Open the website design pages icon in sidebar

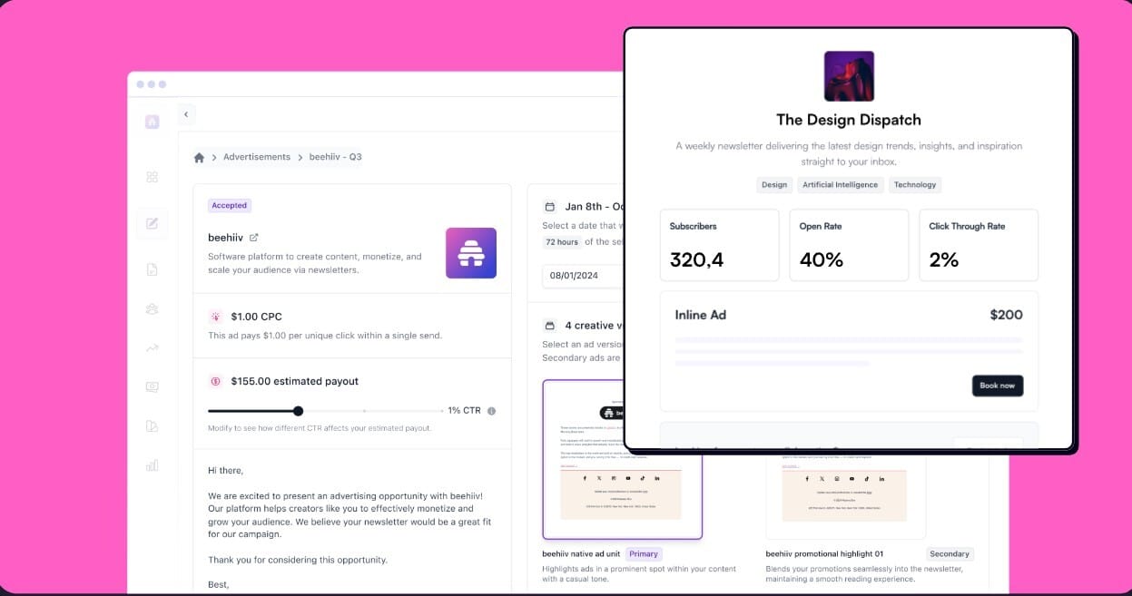[152, 426]
